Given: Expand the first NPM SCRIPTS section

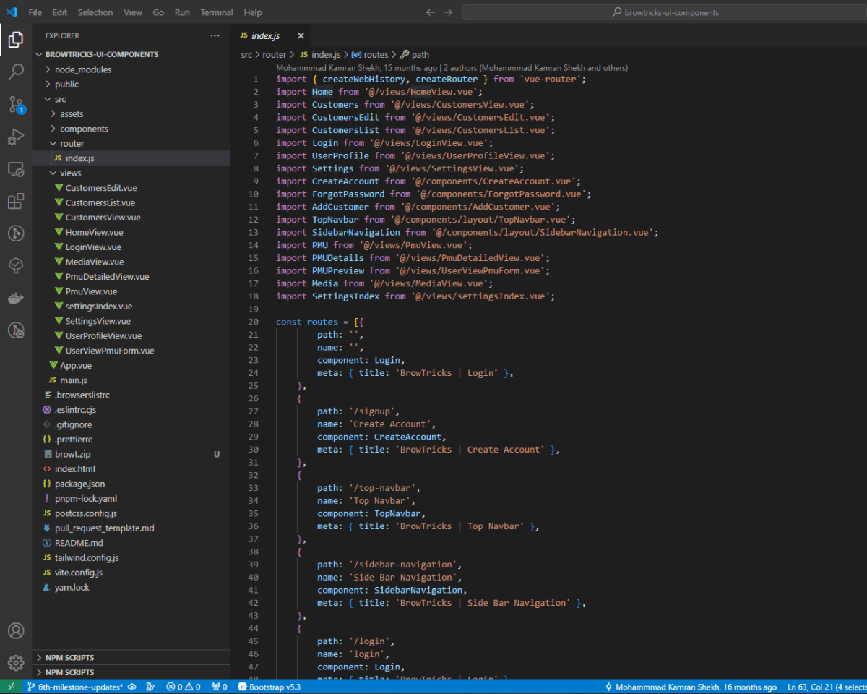Looking at the screenshot, I should click(x=70, y=658).
